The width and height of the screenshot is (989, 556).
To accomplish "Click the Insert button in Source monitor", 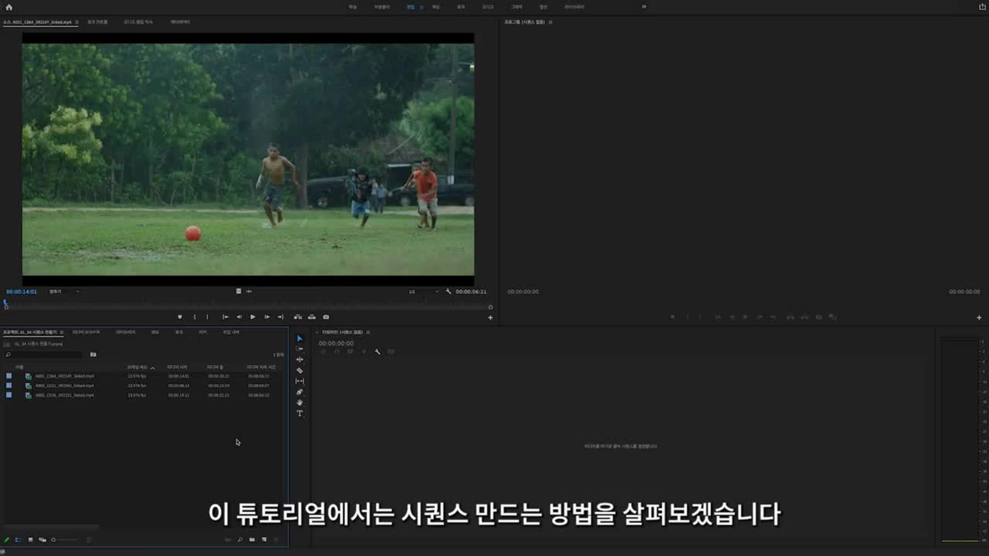I will point(298,317).
